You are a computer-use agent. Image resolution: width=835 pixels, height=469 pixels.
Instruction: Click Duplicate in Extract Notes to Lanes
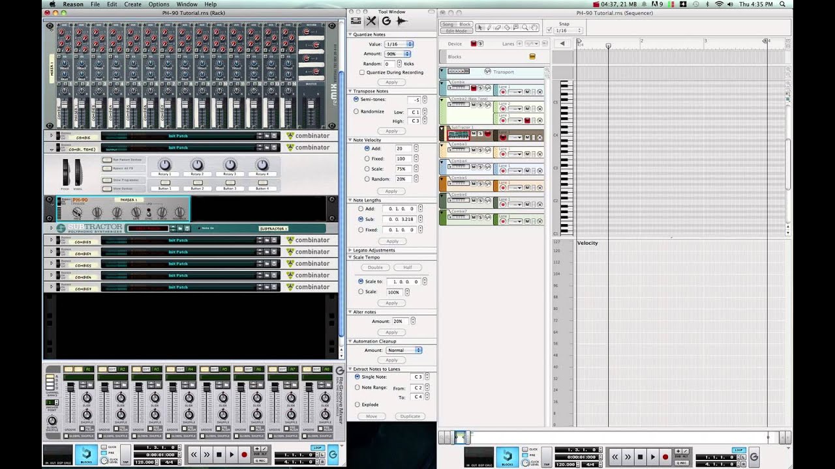[410, 416]
